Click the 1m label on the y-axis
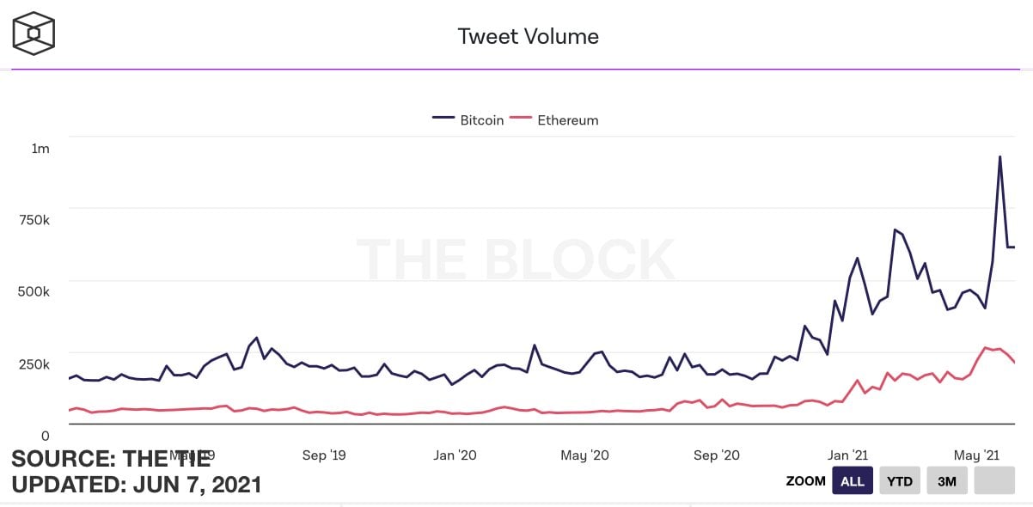This screenshot has width=1033, height=507. click(x=38, y=149)
